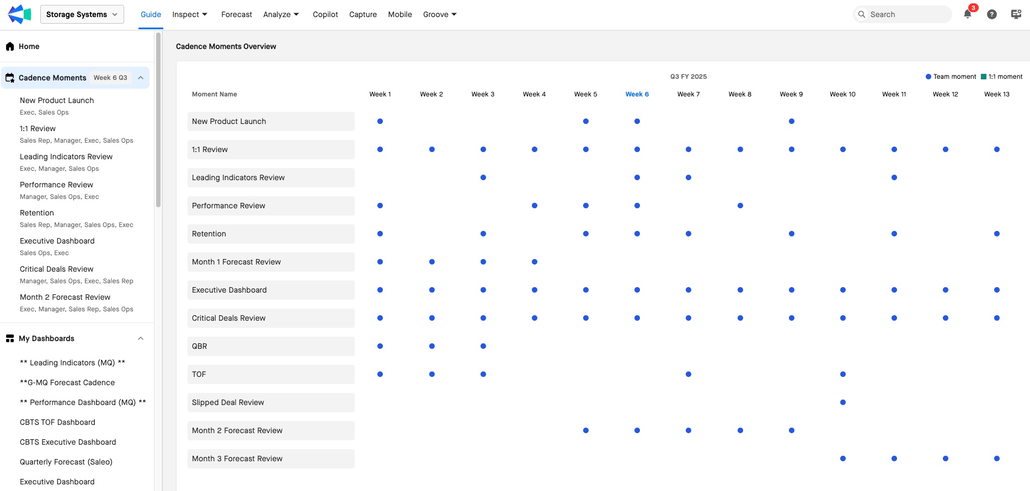Collapse the My Dashboards section

(141, 338)
